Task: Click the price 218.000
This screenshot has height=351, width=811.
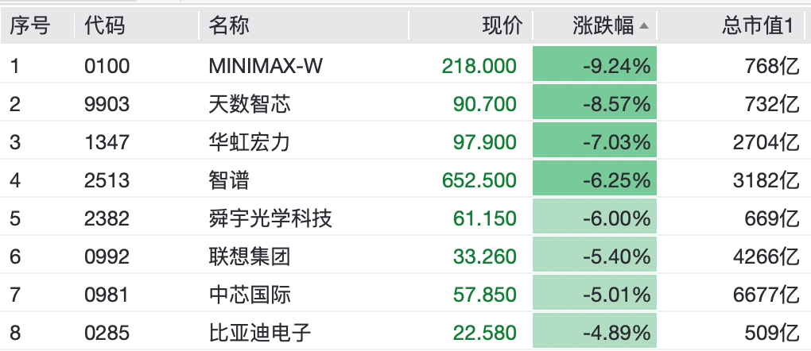Action: tap(479, 66)
